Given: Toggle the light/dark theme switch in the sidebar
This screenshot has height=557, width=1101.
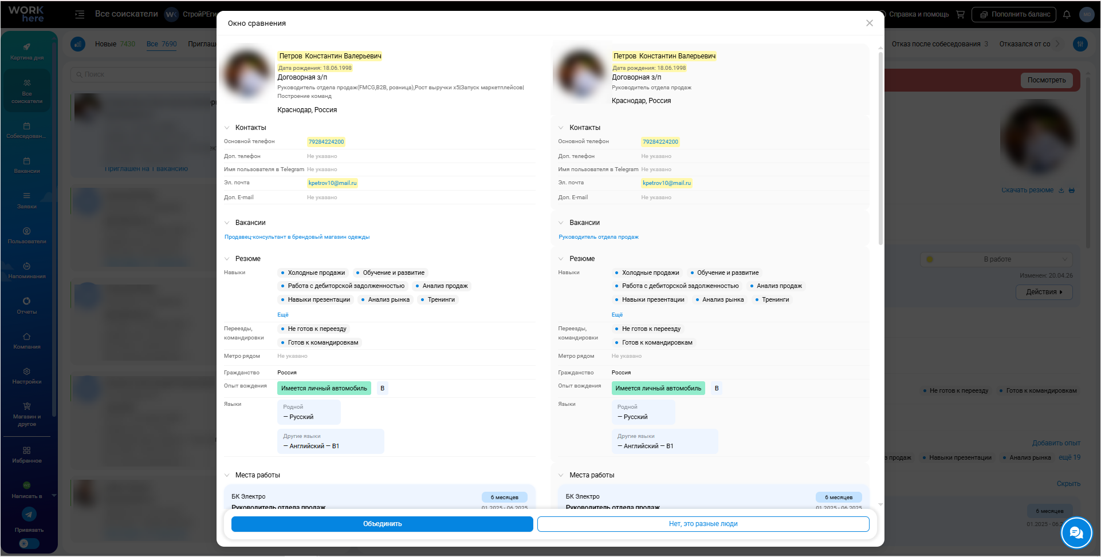Looking at the screenshot, I should pos(29,543).
